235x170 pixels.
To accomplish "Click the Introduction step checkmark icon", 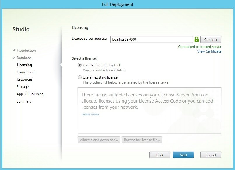I will 14,50.
